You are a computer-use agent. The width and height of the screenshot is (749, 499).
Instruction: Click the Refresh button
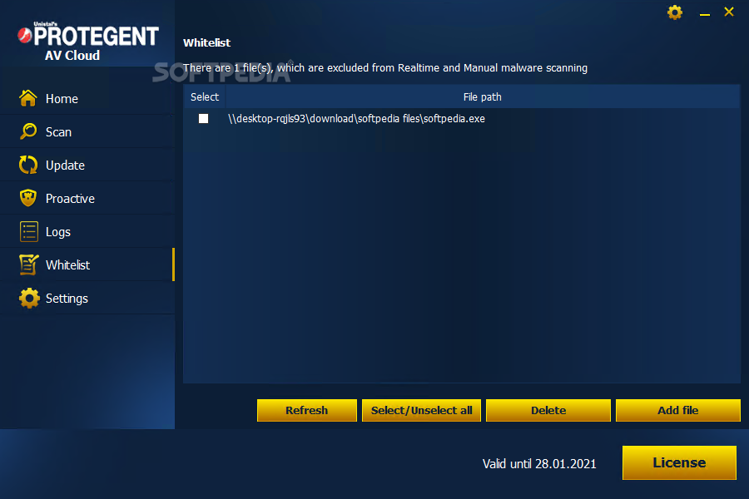(x=306, y=410)
